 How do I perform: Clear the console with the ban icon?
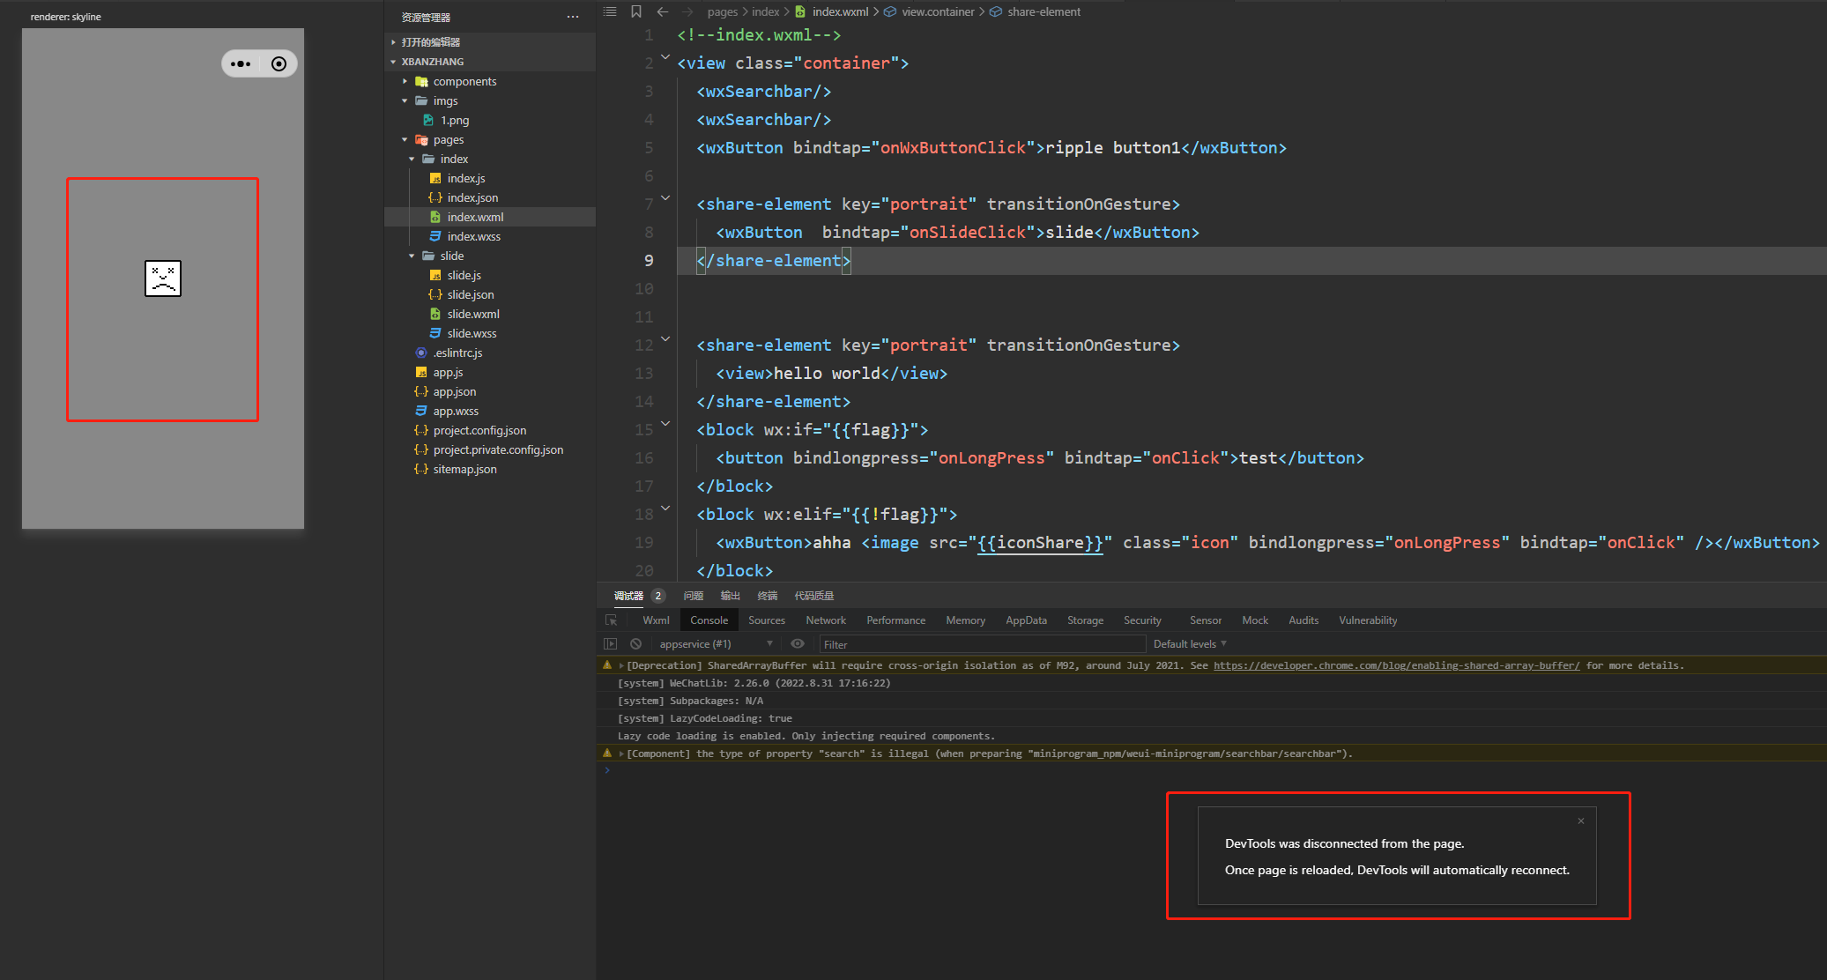pos(635,644)
